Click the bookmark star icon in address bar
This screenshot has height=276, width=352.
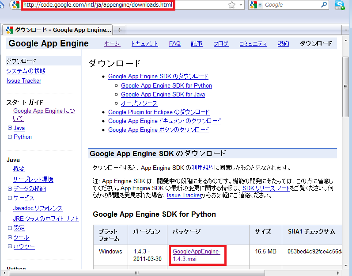[x=232, y=5]
